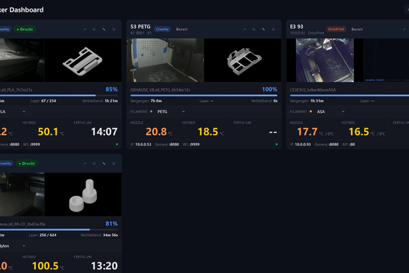
Task: Click the camera port :8080 on E3 93
Action: 333,145
